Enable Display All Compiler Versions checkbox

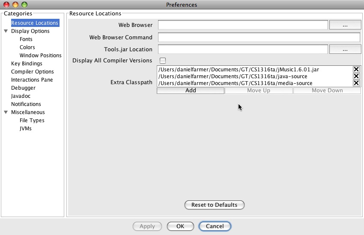click(163, 61)
